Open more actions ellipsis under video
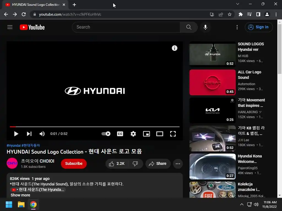Screen dimensions: 282x211 (178, 164)
